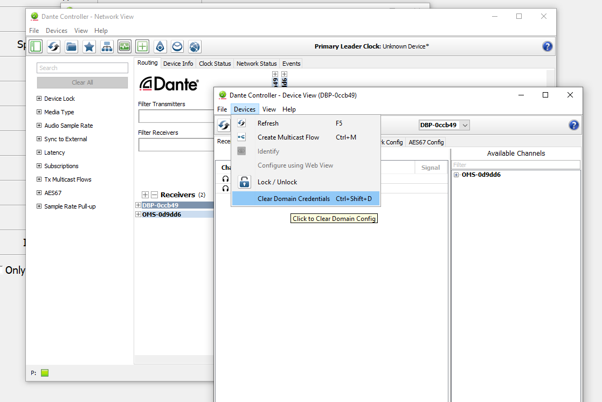Click the Search field in filter pane
This screenshot has width=602, height=402.
82,68
